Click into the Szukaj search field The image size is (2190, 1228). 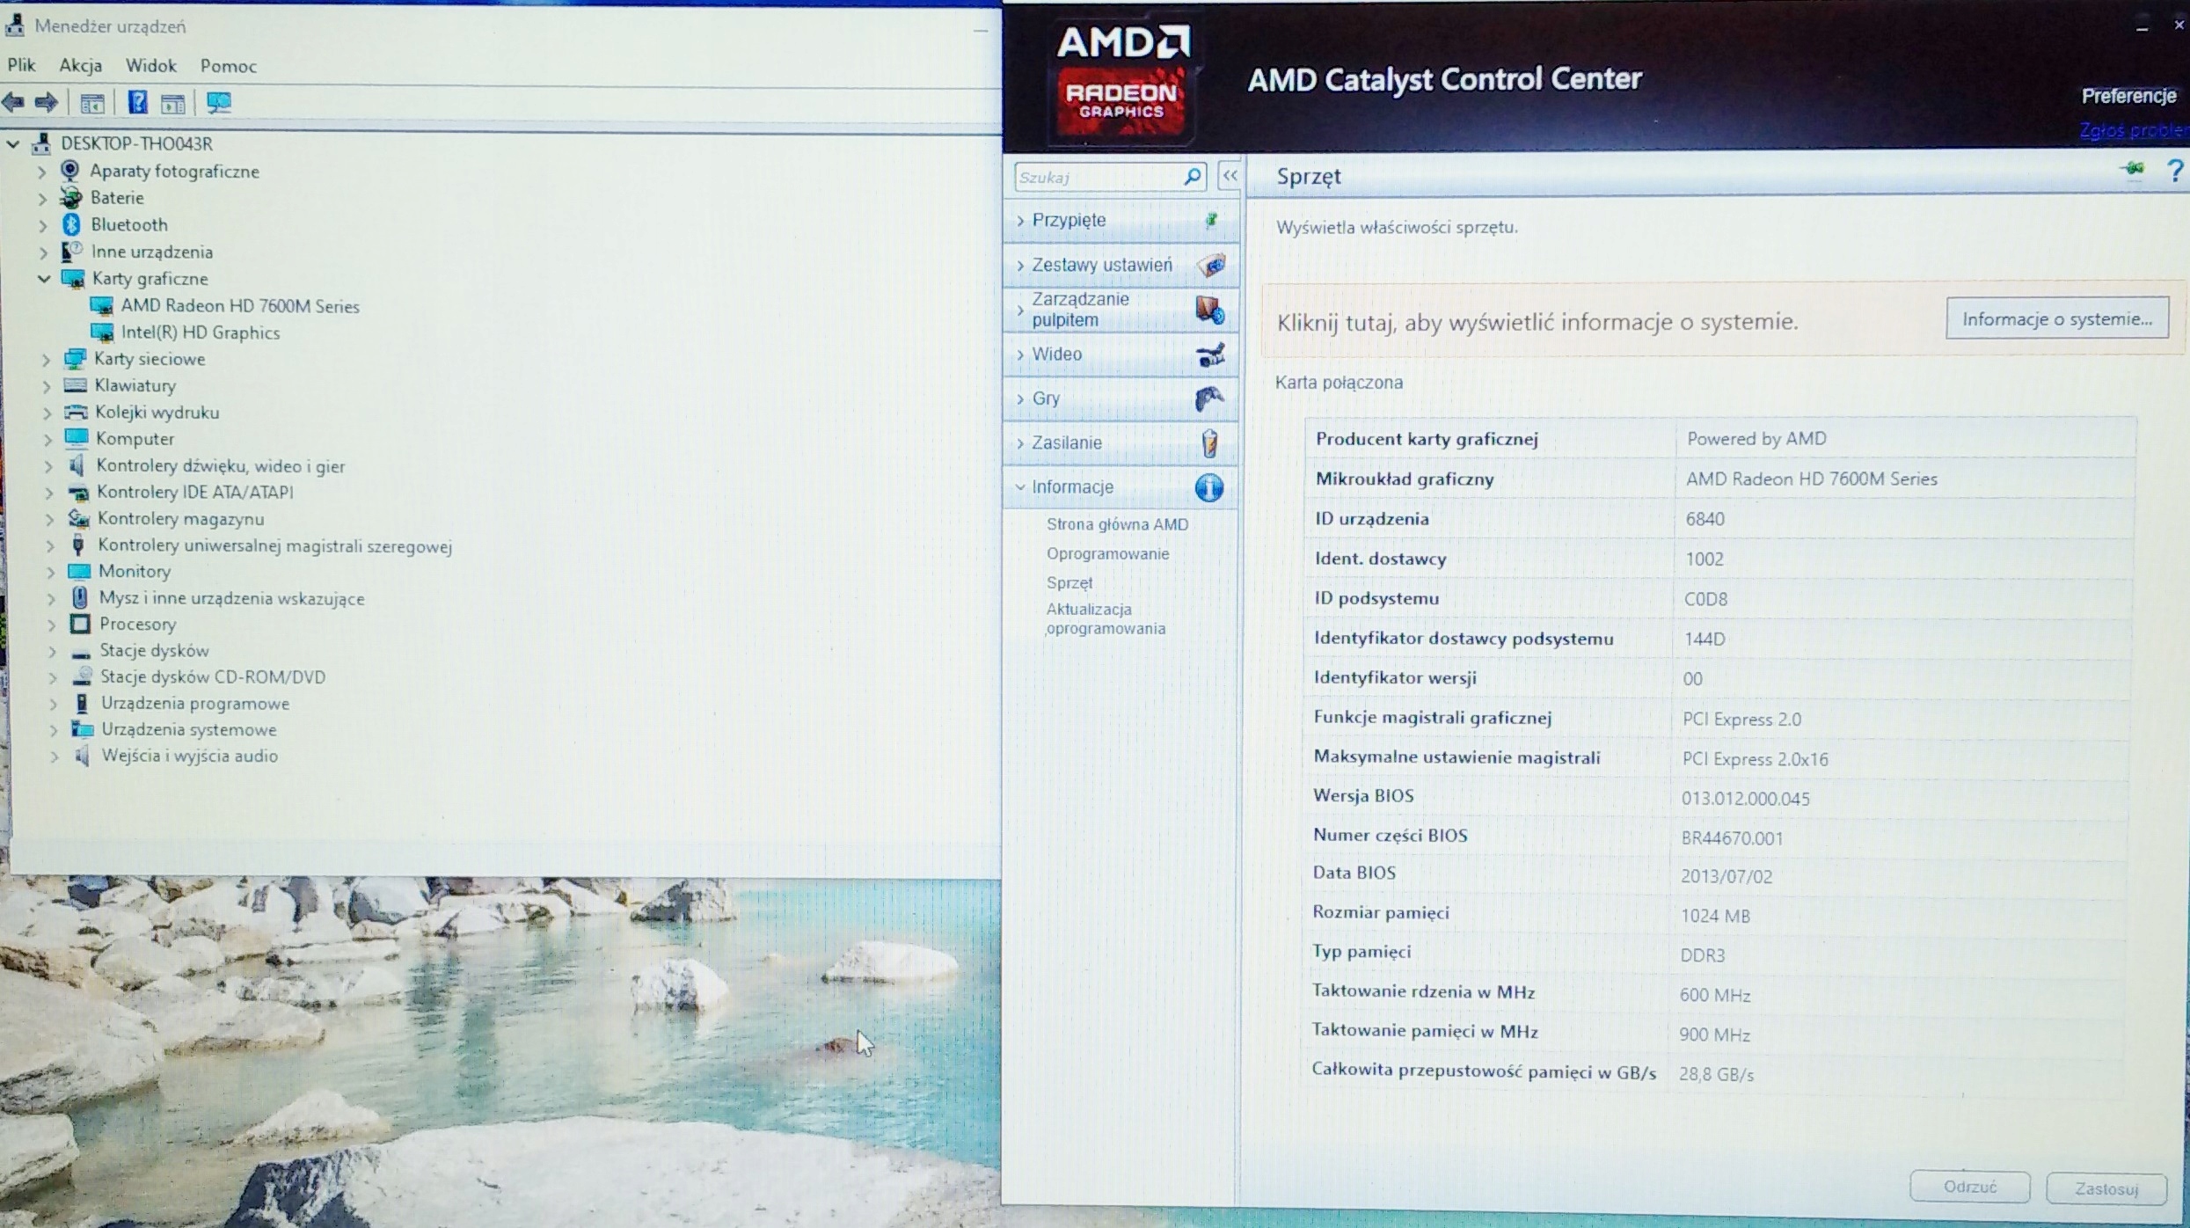pos(1095,177)
